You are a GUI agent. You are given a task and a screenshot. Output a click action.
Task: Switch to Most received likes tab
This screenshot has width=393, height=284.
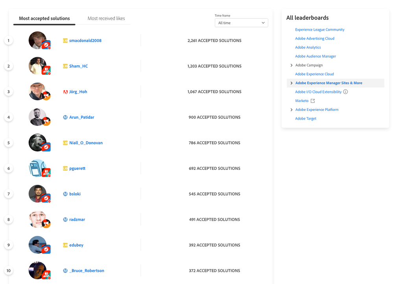106,18
